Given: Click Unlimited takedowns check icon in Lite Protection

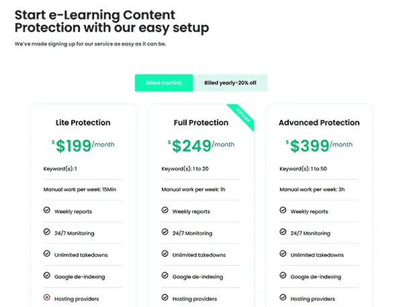Looking at the screenshot, I should (47, 253).
